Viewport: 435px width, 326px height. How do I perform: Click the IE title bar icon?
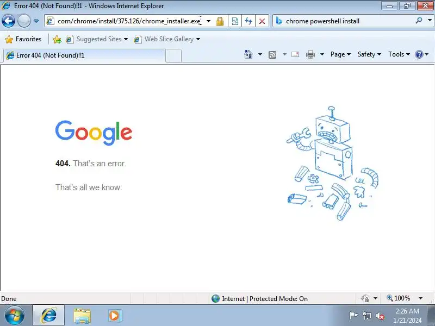click(x=6, y=5)
